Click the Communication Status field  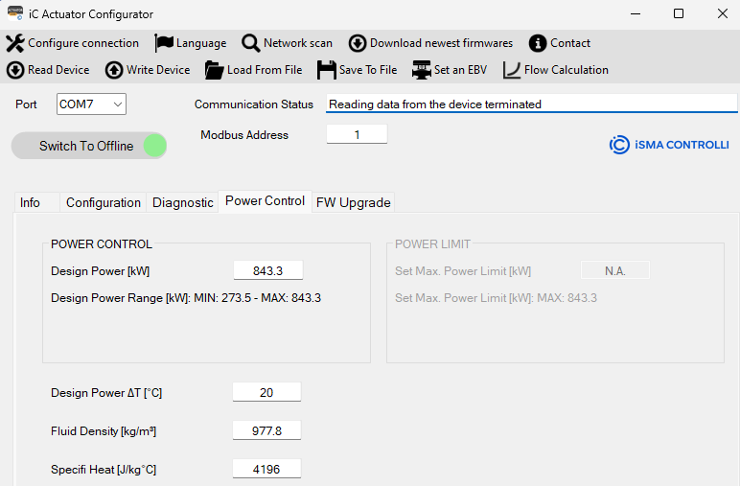(531, 104)
